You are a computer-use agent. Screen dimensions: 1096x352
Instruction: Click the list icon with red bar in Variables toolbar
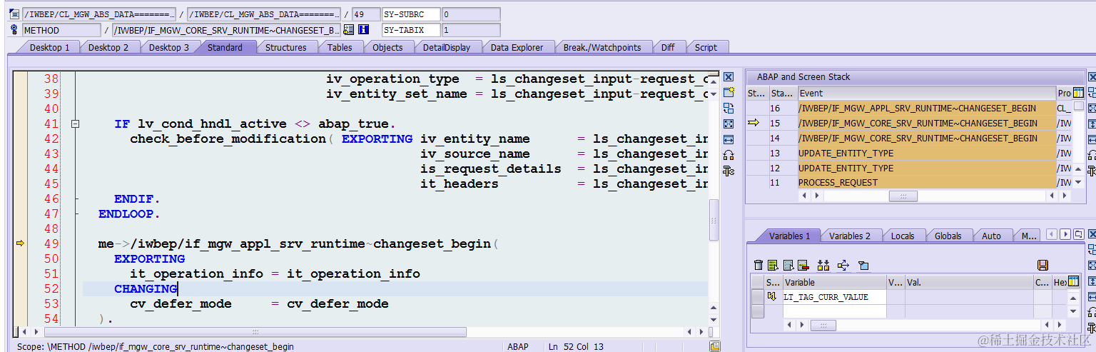tap(803, 265)
